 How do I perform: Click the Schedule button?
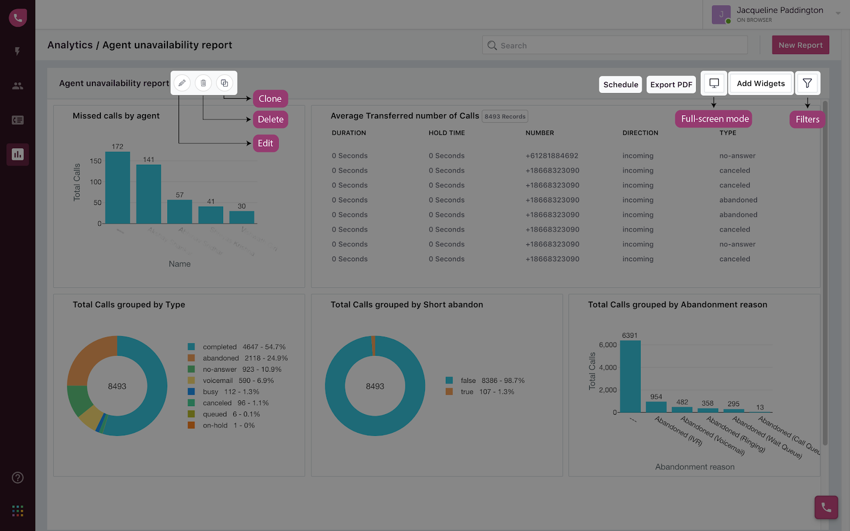620,84
